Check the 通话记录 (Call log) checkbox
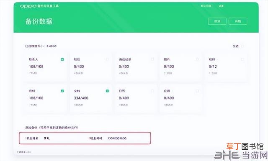 pyautogui.click(x=152, y=59)
